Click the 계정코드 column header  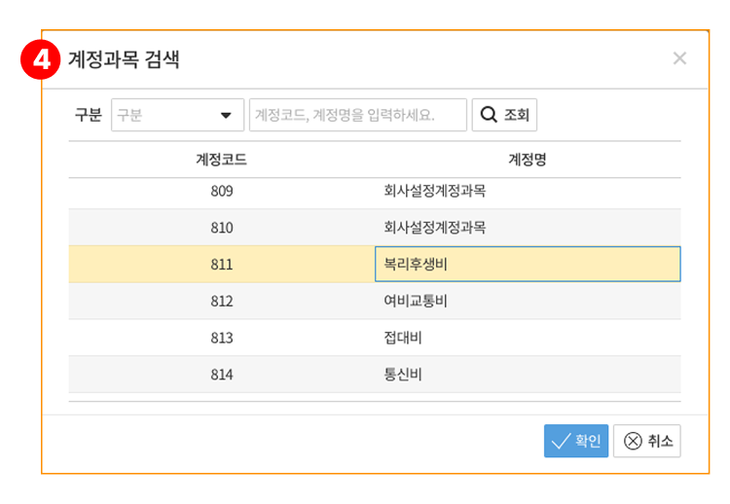point(221,160)
